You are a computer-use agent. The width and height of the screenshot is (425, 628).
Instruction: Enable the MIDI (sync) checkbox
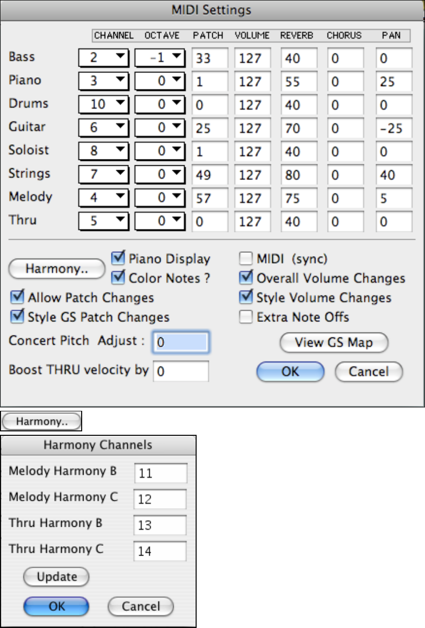246,258
